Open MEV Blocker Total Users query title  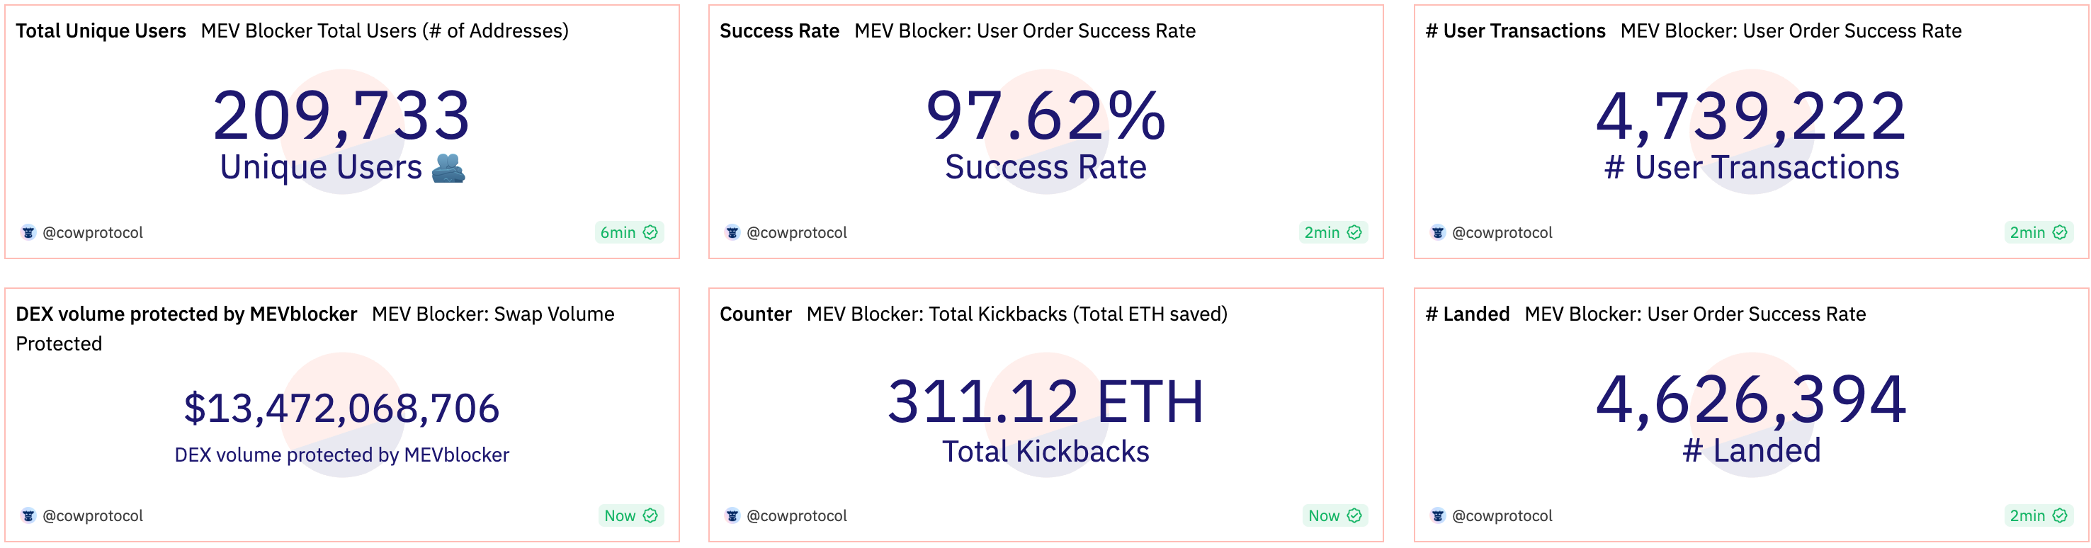[384, 31]
